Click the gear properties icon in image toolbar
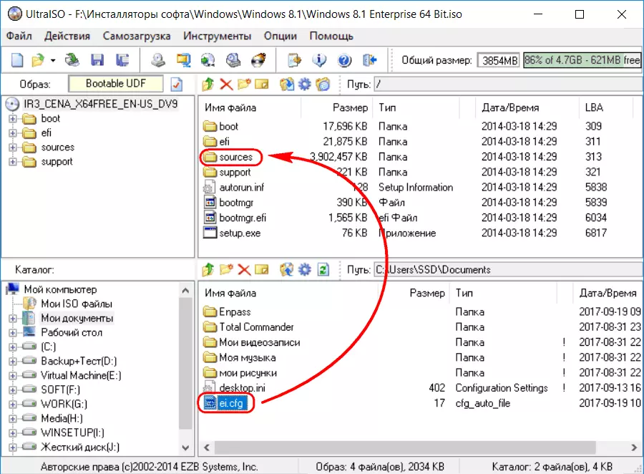 [305, 84]
